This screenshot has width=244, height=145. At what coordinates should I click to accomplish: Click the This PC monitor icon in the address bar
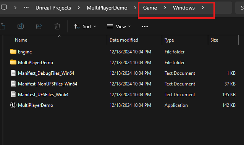click(4, 8)
